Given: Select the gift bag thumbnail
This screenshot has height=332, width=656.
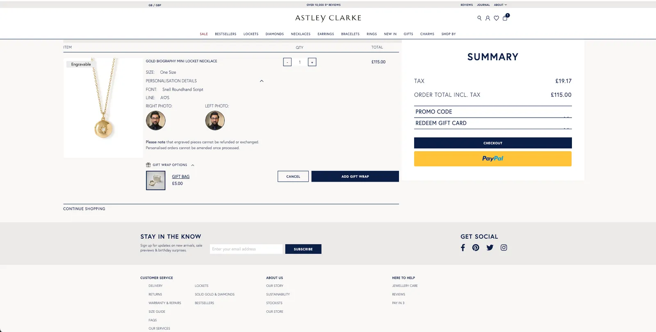Looking at the screenshot, I should click(156, 180).
